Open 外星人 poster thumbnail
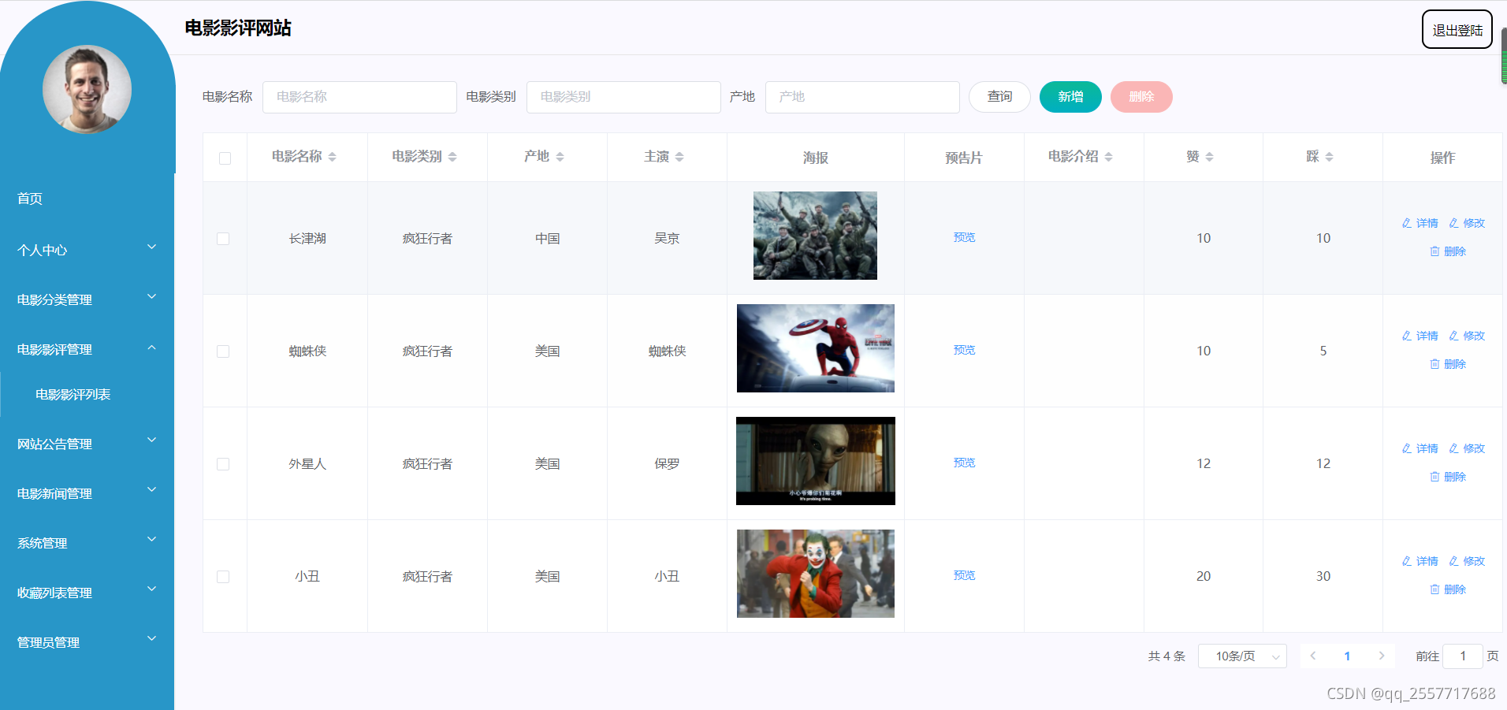The height and width of the screenshot is (710, 1507). pos(816,461)
